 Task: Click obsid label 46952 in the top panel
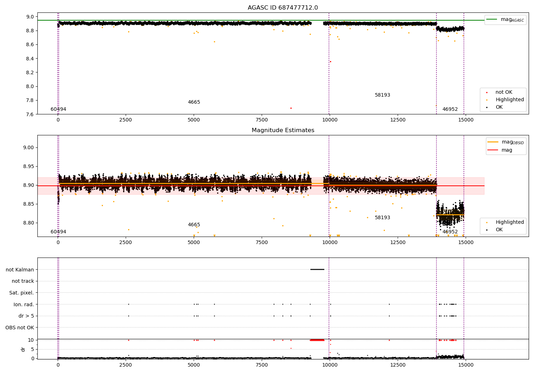[x=450, y=109]
